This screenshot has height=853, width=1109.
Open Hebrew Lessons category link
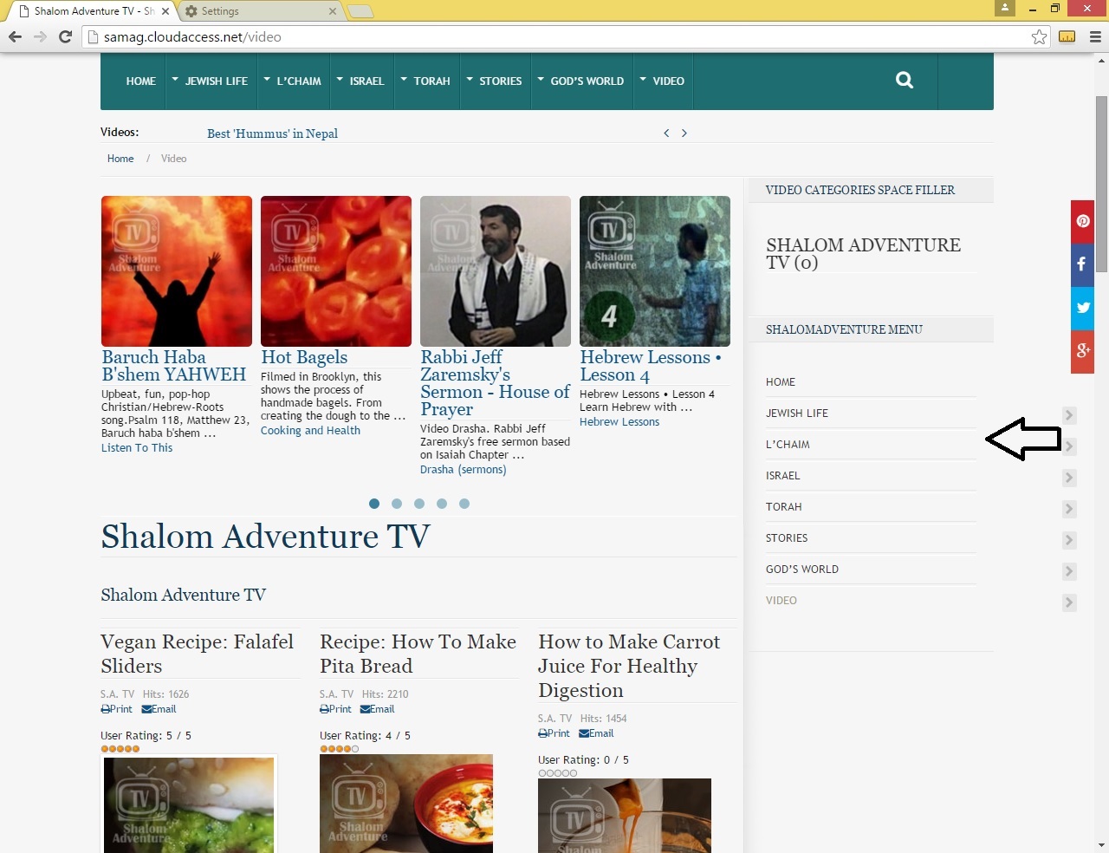click(x=619, y=422)
